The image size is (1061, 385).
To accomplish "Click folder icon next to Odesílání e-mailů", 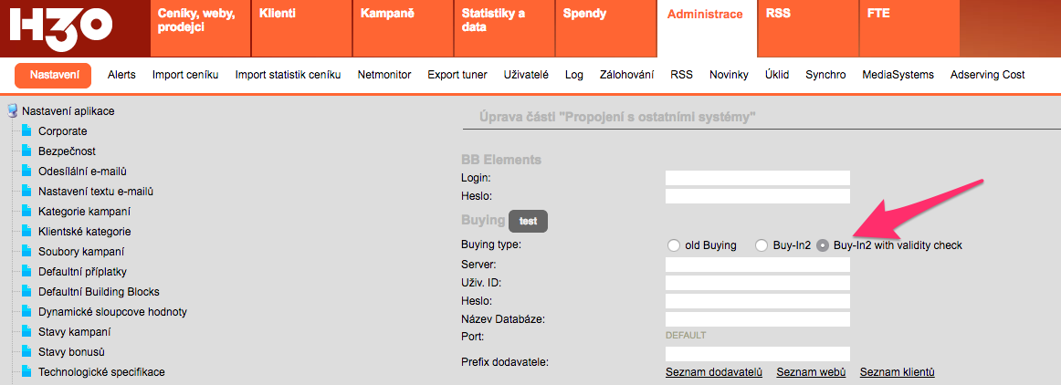I will (26, 172).
